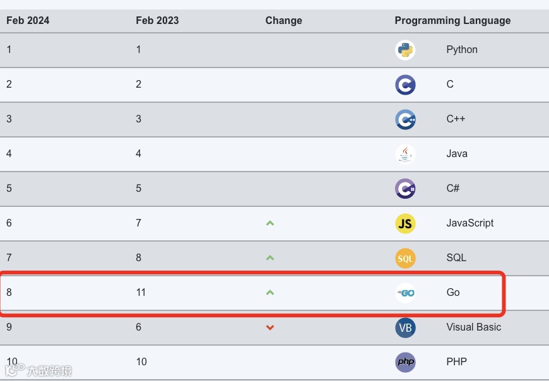Image resolution: width=549 pixels, height=381 pixels.
Task: Click the green up arrow in JavaScript row
Action: pyautogui.click(x=270, y=223)
